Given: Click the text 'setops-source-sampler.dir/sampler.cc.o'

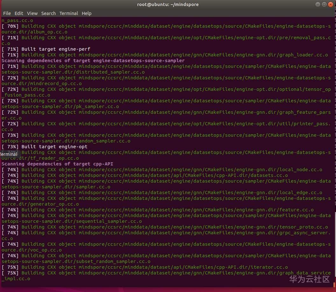Looking at the screenshot, I should pyautogui.click(x=56, y=187).
